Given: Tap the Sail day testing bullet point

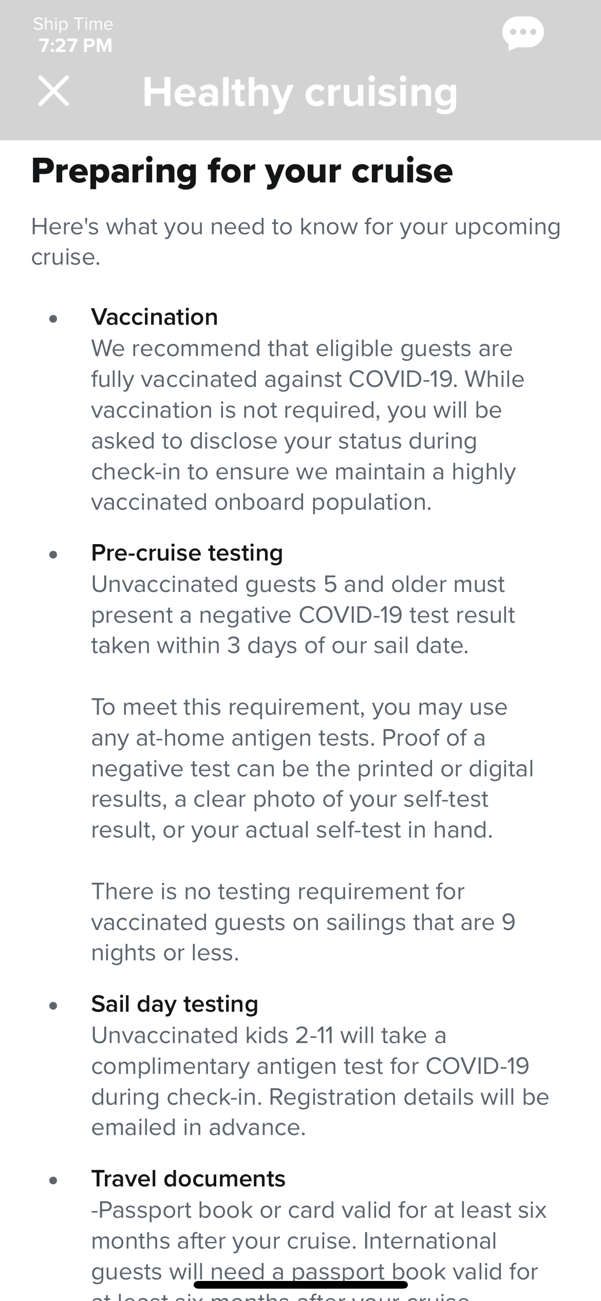Looking at the screenshot, I should [x=53, y=1006].
